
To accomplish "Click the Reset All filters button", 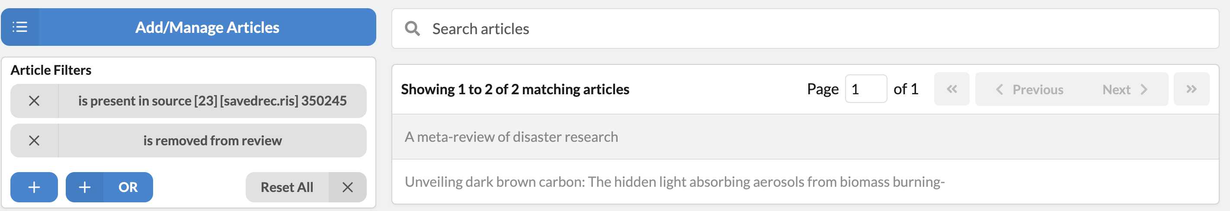I will tap(286, 187).
